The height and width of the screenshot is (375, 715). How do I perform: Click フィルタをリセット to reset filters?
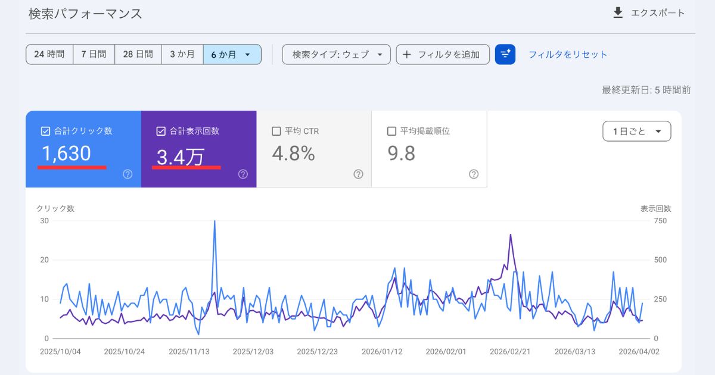566,54
